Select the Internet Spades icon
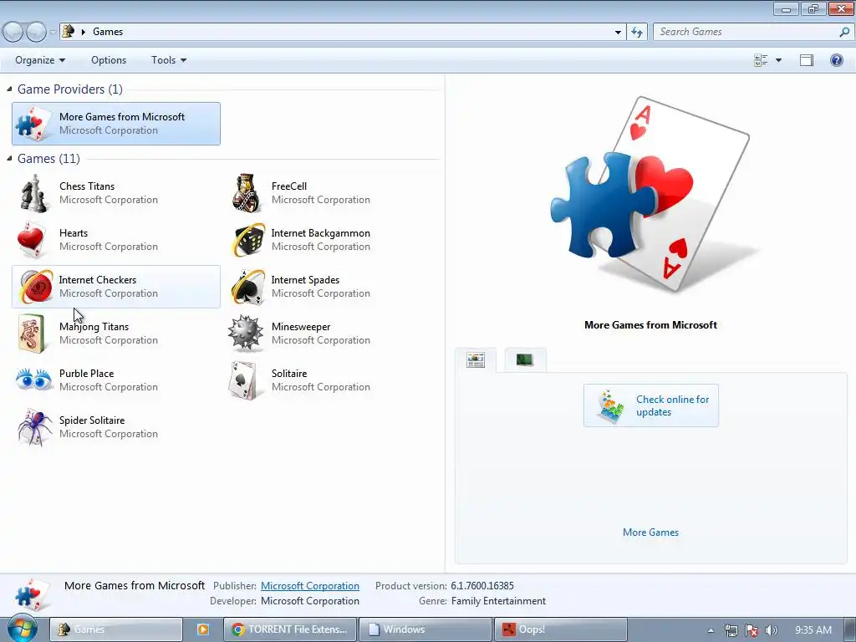 247,287
